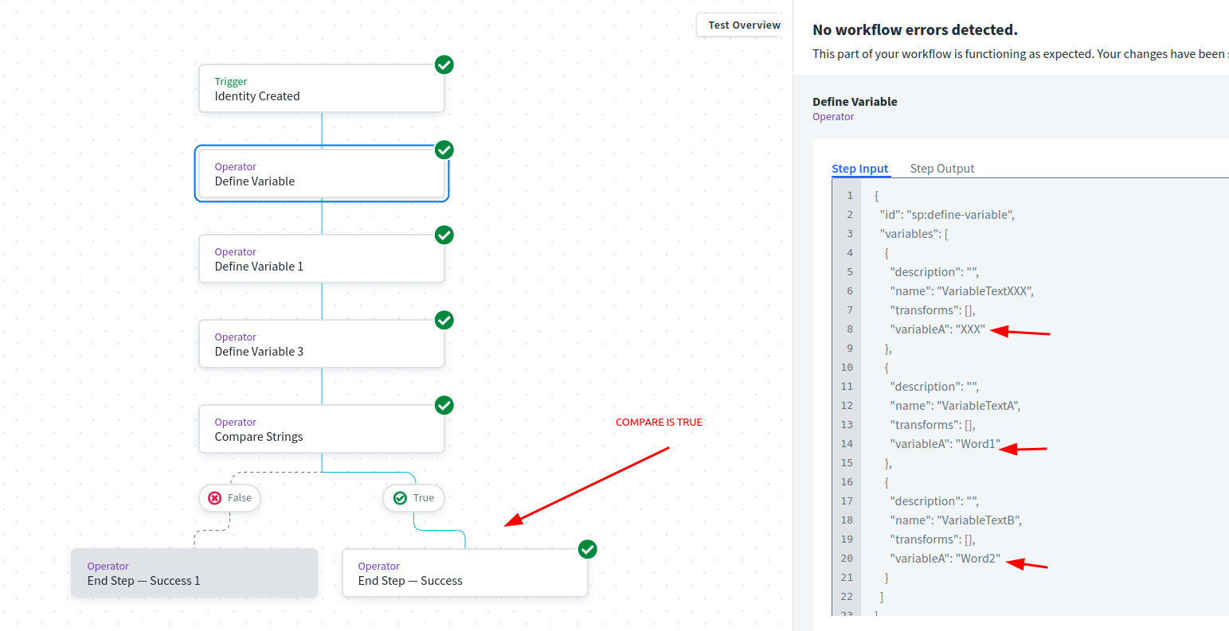Open the Test Overview button
The height and width of the screenshot is (631, 1229).
click(x=744, y=25)
